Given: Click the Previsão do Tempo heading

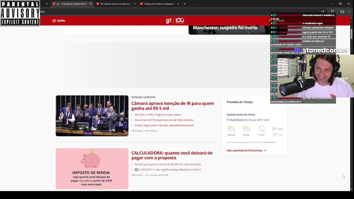Looking at the screenshot, I should pyautogui.click(x=240, y=102).
